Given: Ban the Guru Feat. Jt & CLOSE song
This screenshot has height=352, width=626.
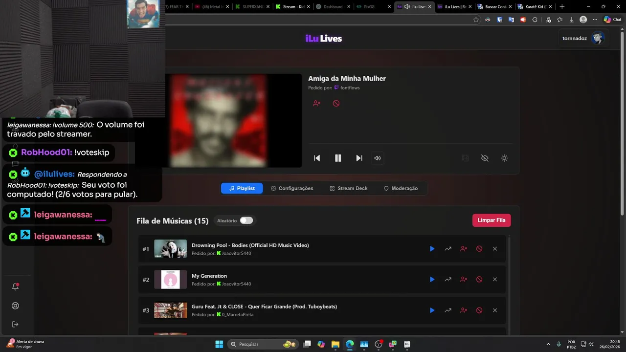Looking at the screenshot, I should tap(479, 310).
